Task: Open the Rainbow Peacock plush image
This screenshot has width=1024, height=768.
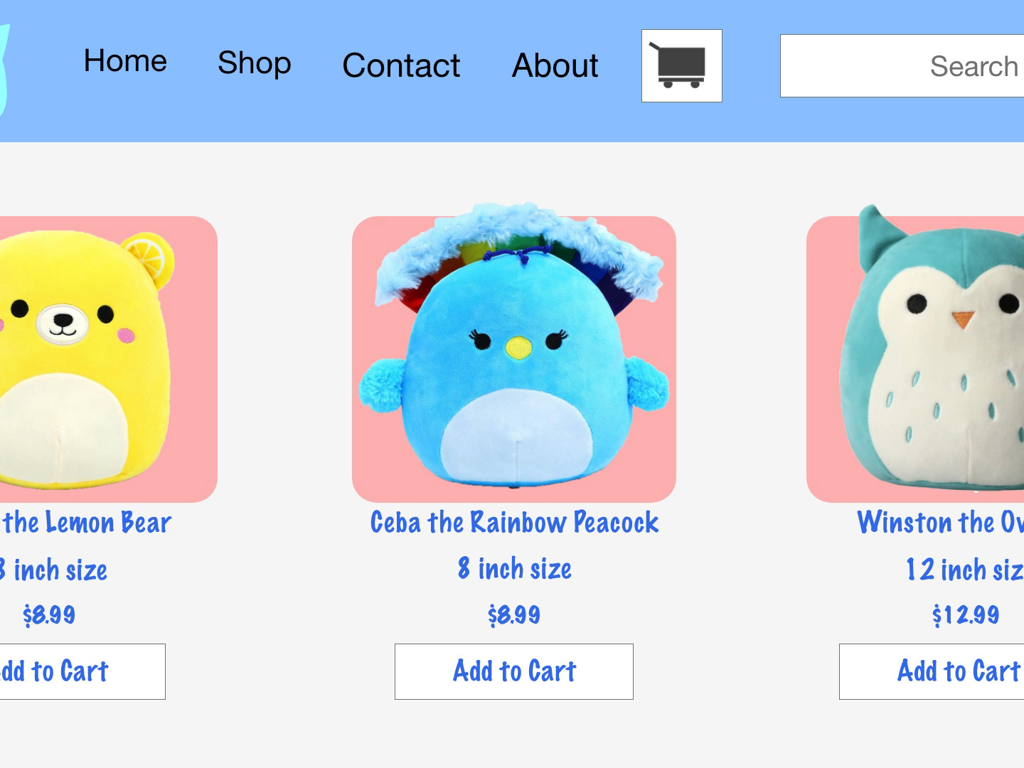Action: (x=514, y=356)
